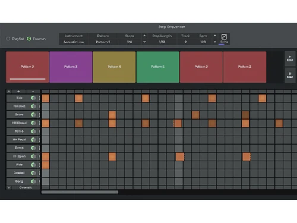Increase Steps with the up arrow
The image size is (297, 223).
click(144, 36)
